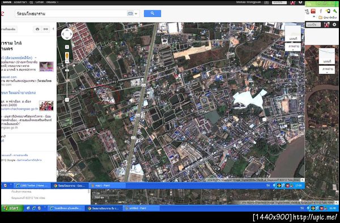Click profile picture in top black bar
The width and height of the screenshot is (340, 223).
point(292,2)
